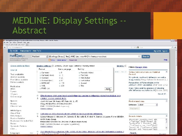
Task: Click inside the Search details text box
Action: 147,124
